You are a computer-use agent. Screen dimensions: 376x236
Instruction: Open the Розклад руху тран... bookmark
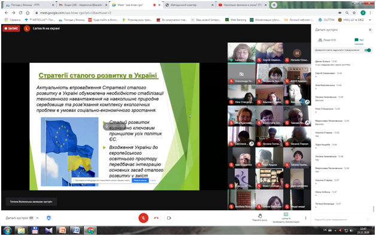click(x=137, y=20)
